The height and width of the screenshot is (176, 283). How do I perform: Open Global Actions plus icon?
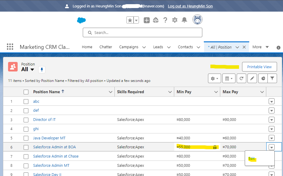click(x=146, y=20)
